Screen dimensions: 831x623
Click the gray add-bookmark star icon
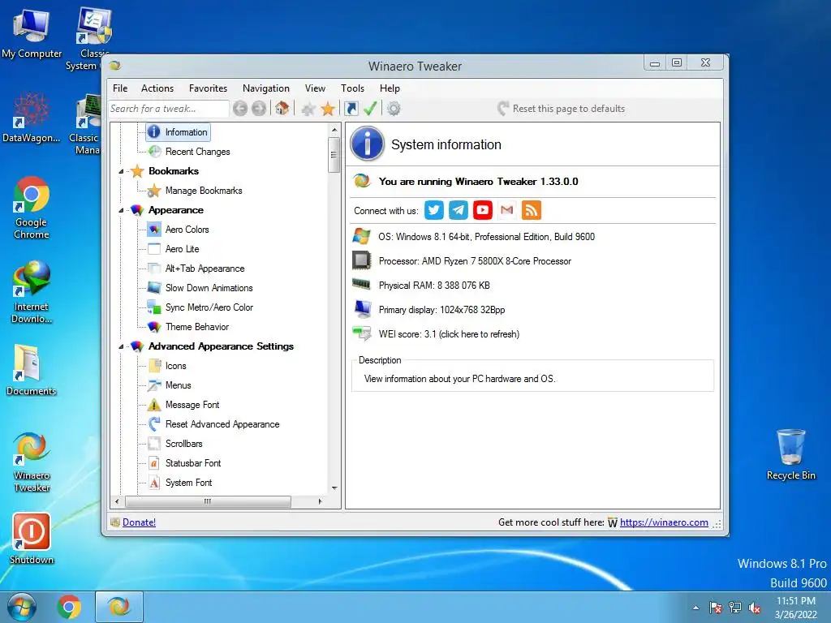[x=308, y=110]
